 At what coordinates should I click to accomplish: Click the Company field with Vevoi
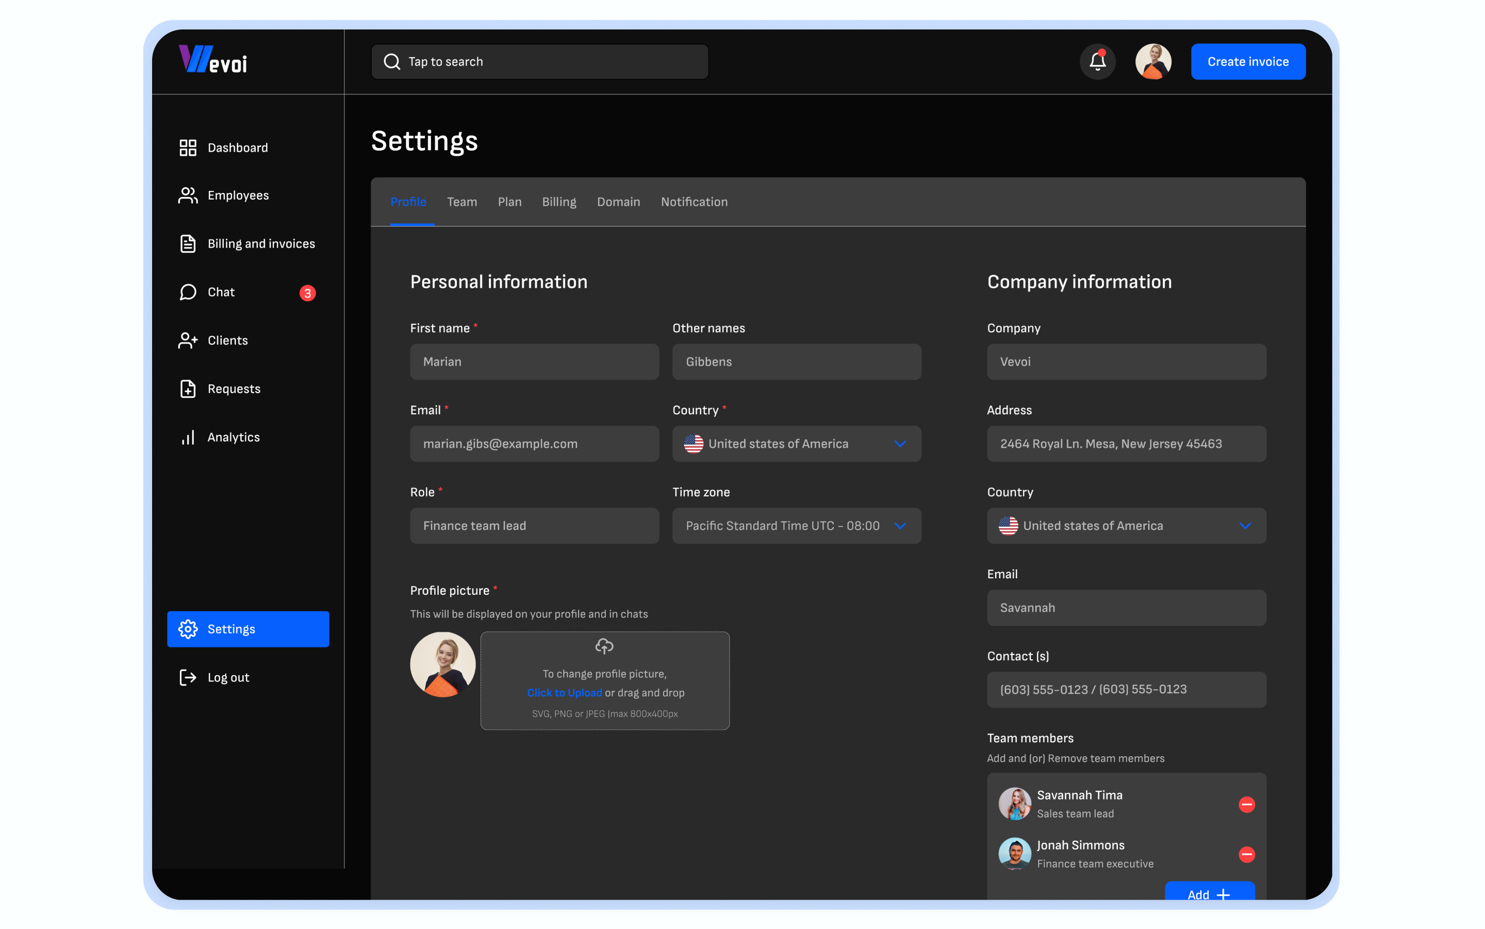click(x=1126, y=362)
